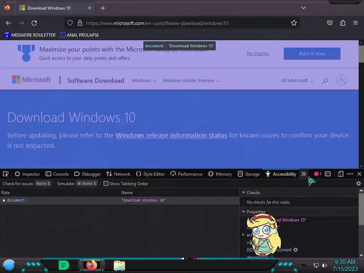Open the Simulate None dropdown
Image resolution: width=364 pixels, height=273 pixels.
(86, 183)
